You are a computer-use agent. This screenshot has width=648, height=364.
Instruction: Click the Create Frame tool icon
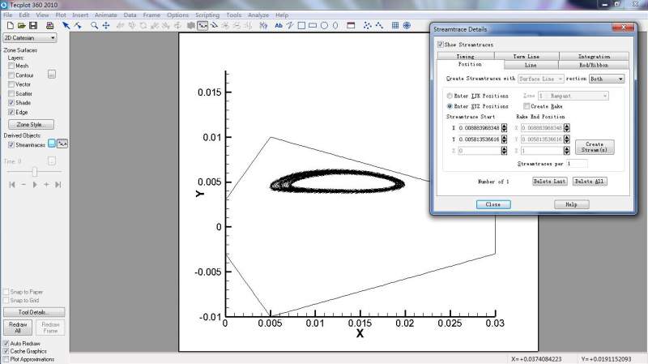[x=351, y=26]
